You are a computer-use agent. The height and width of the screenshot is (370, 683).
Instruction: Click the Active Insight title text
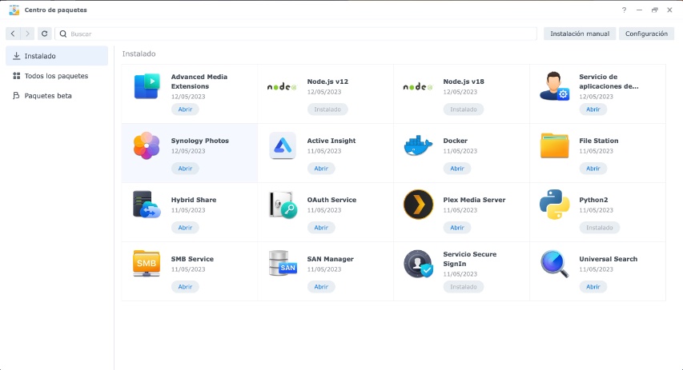(x=331, y=141)
